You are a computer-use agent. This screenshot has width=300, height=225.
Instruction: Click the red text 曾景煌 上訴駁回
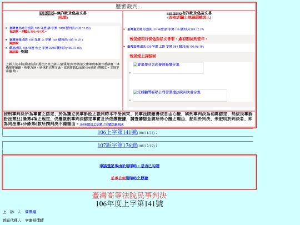tap(143, 56)
